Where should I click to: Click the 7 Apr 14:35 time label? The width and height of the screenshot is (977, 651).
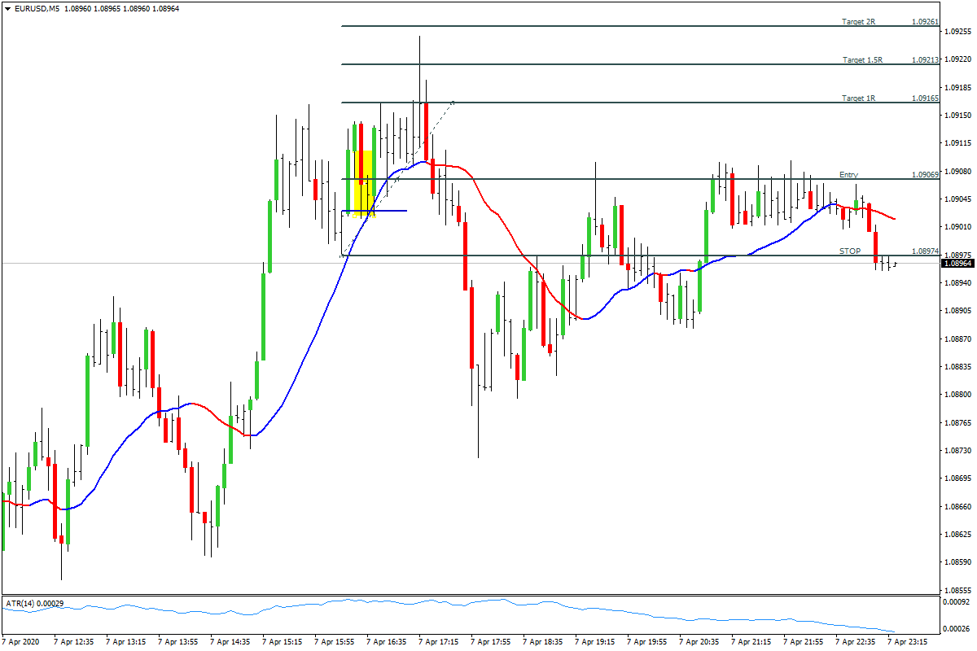tap(231, 642)
